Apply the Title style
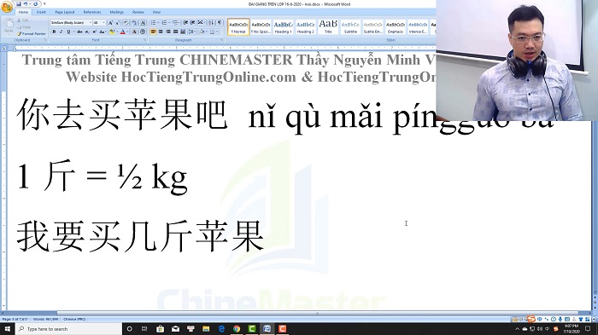 click(328, 27)
